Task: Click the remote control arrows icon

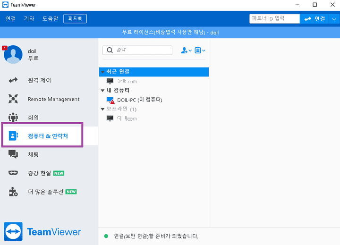Action: pyautogui.click(x=13, y=80)
